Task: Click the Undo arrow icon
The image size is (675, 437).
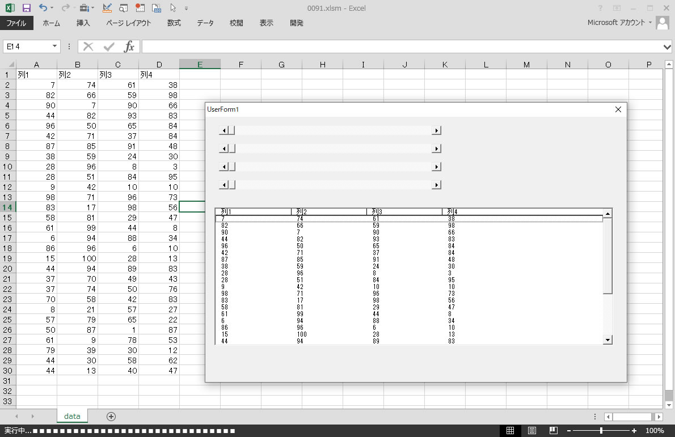Action: (44, 8)
